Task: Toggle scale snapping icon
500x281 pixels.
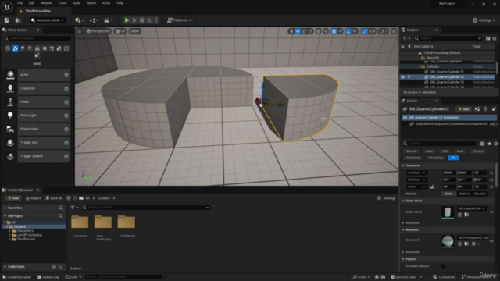Action: (x=365, y=31)
